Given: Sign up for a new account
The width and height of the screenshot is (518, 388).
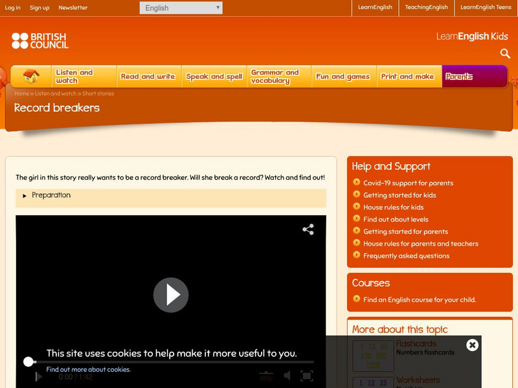Looking at the screenshot, I should (x=39, y=8).
